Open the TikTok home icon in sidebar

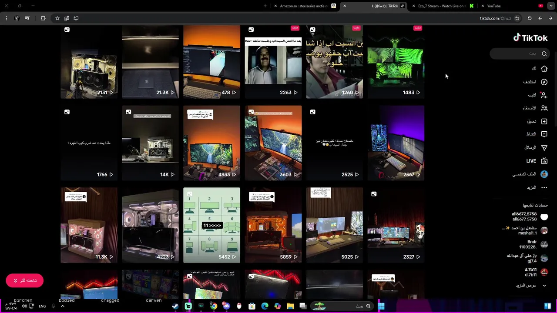[x=544, y=69]
